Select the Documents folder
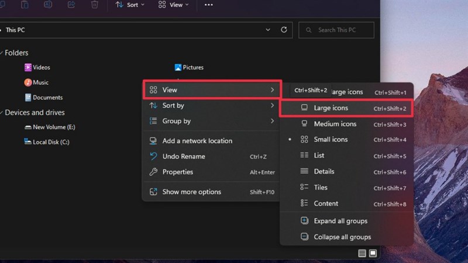 (44, 98)
